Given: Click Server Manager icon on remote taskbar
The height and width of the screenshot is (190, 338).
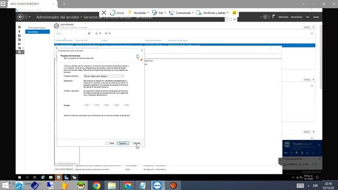Looking at the screenshot, I should 67,177.
